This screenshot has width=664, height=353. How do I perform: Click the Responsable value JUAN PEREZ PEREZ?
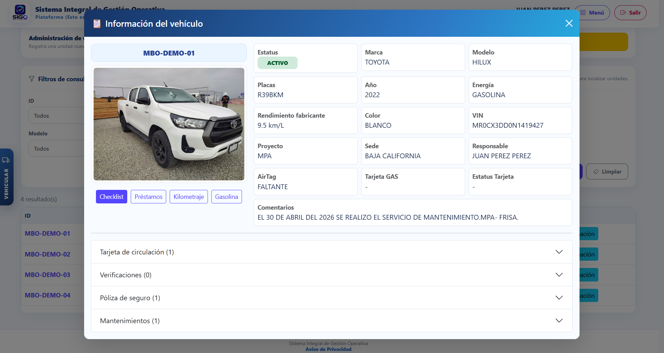point(502,156)
